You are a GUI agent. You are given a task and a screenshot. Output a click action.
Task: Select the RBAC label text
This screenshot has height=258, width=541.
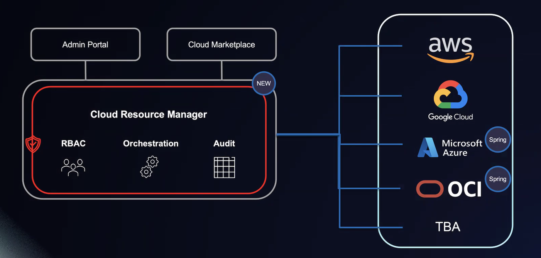tap(73, 143)
